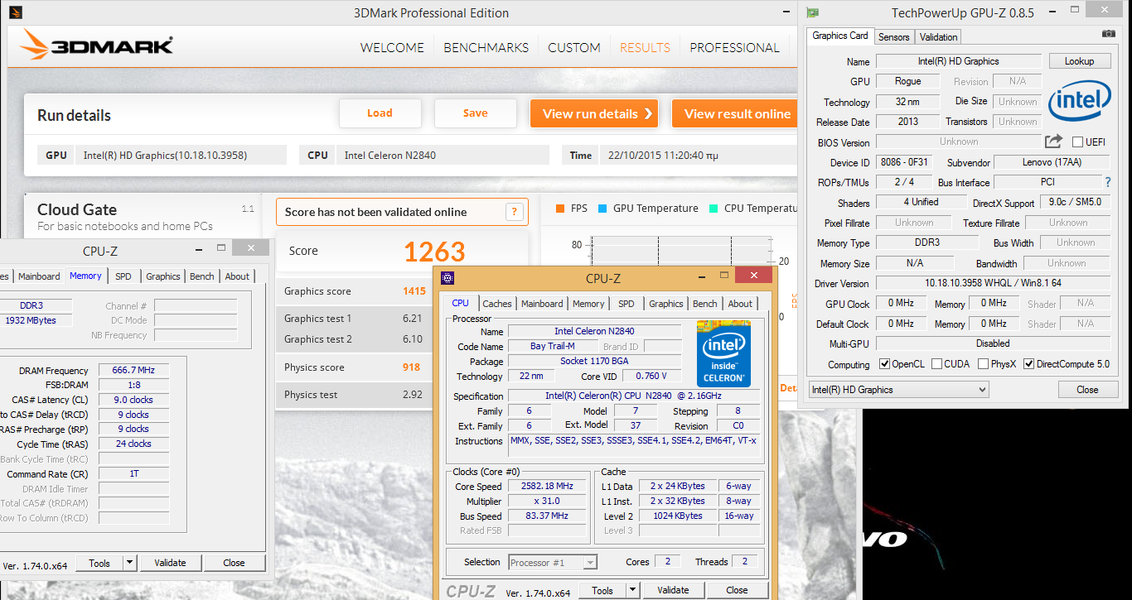Viewport: 1132px width, 600px height.
Task: Click Validate in the front CPU-Z window
Action: tap(673, 590)
